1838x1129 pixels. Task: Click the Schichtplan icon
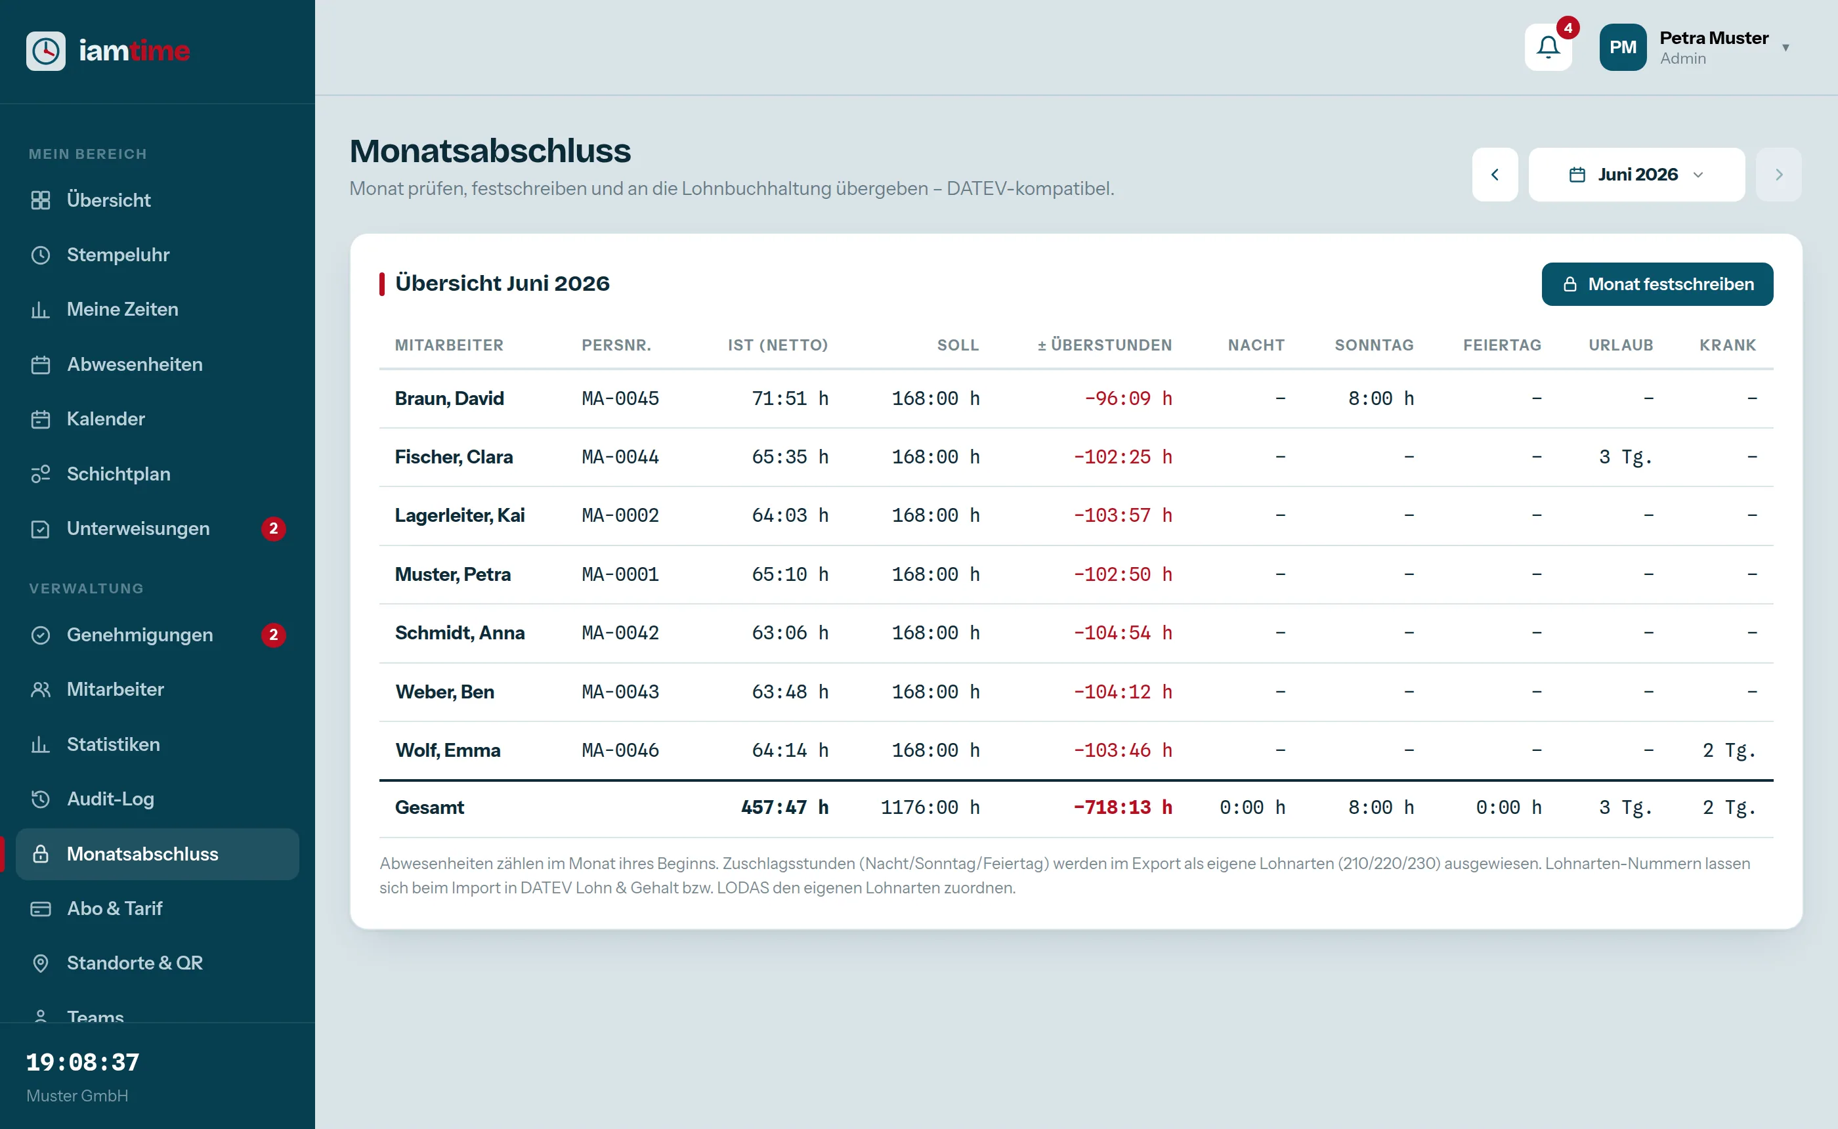tap(40, 474)
